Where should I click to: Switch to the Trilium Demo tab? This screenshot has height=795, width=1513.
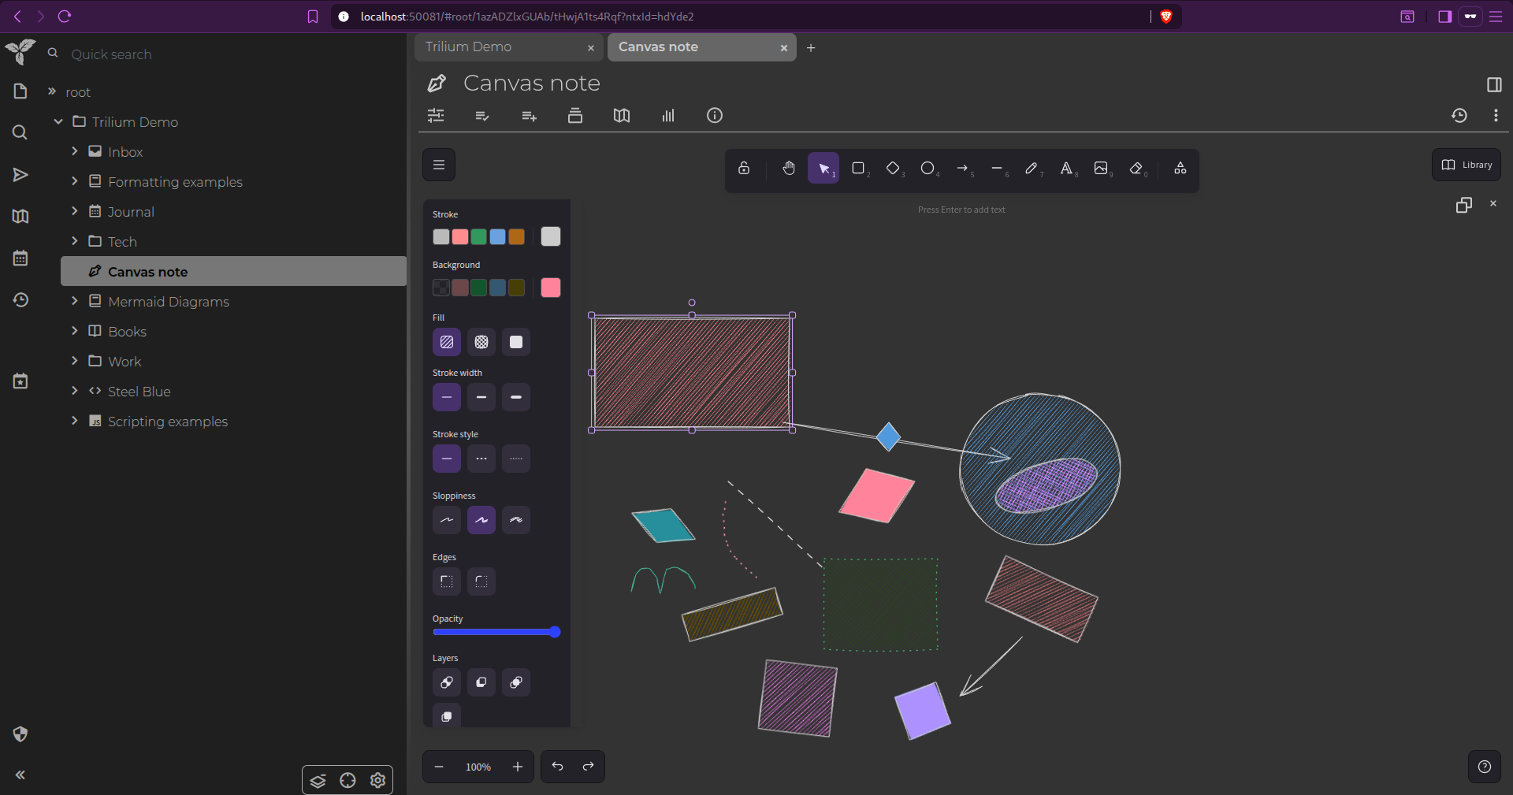pos(508,47)
